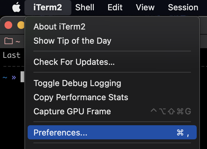Choose Copy Performance Stats
Image resolution: width=207 pixels, height=149 pixels.
pos(81,97)
